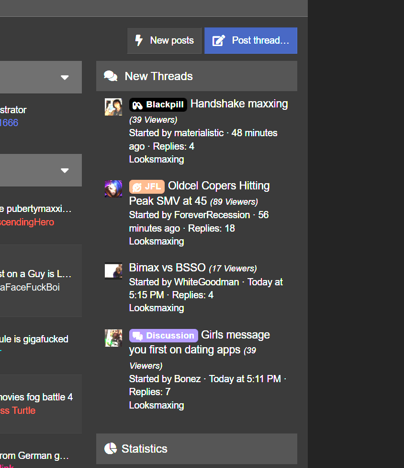Click 'Replies: 18' on Oldcel Copers thread
Screen dimensions: 404x468
pyautogui.click(x=212, y=228)
